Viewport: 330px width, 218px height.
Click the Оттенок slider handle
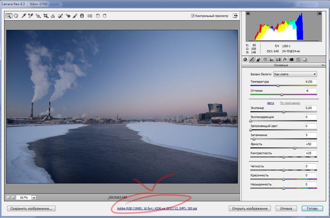pyautogui.click(x=282, y=94)
